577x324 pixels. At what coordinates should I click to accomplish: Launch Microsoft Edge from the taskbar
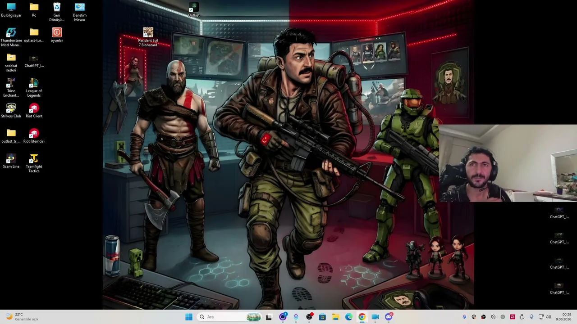click(349, 317)
